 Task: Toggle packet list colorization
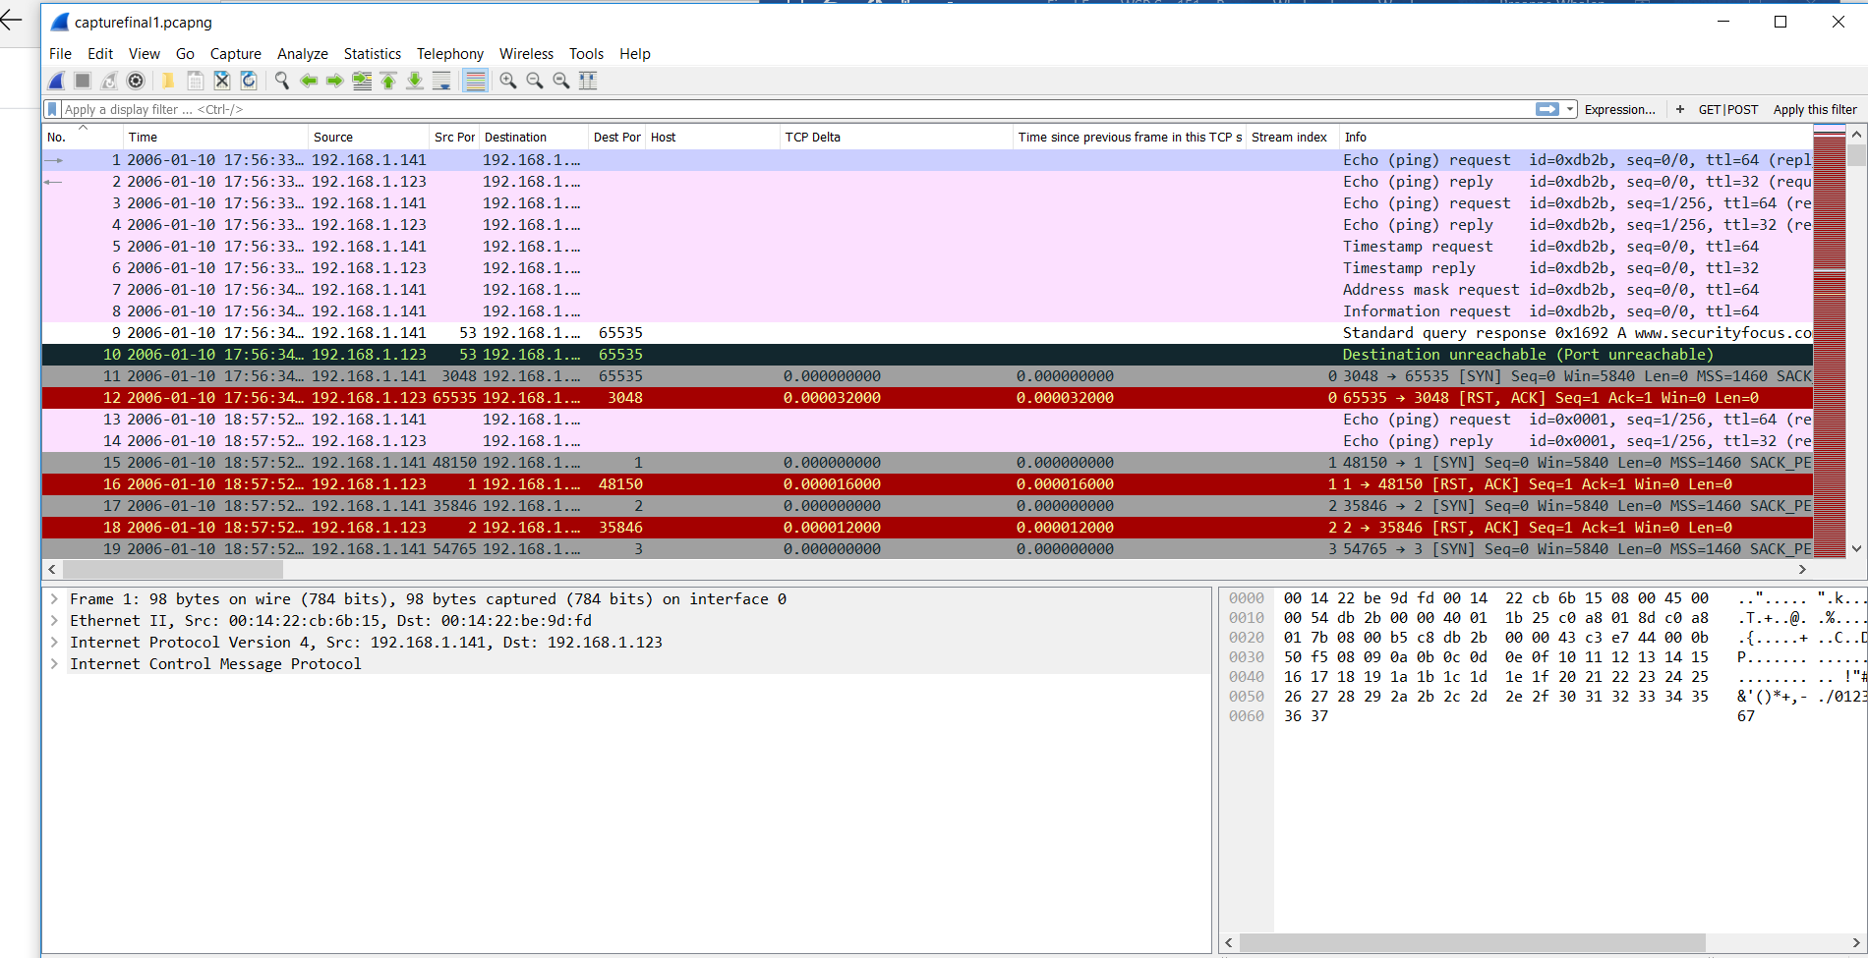pos(475,81)
